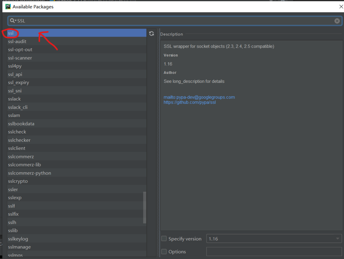Screen dimensions: 344x259
Task: Click the Options text input field
Action: [x=274, y=252]
